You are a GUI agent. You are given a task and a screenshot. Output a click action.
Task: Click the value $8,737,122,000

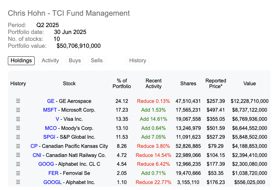(250, 110)
